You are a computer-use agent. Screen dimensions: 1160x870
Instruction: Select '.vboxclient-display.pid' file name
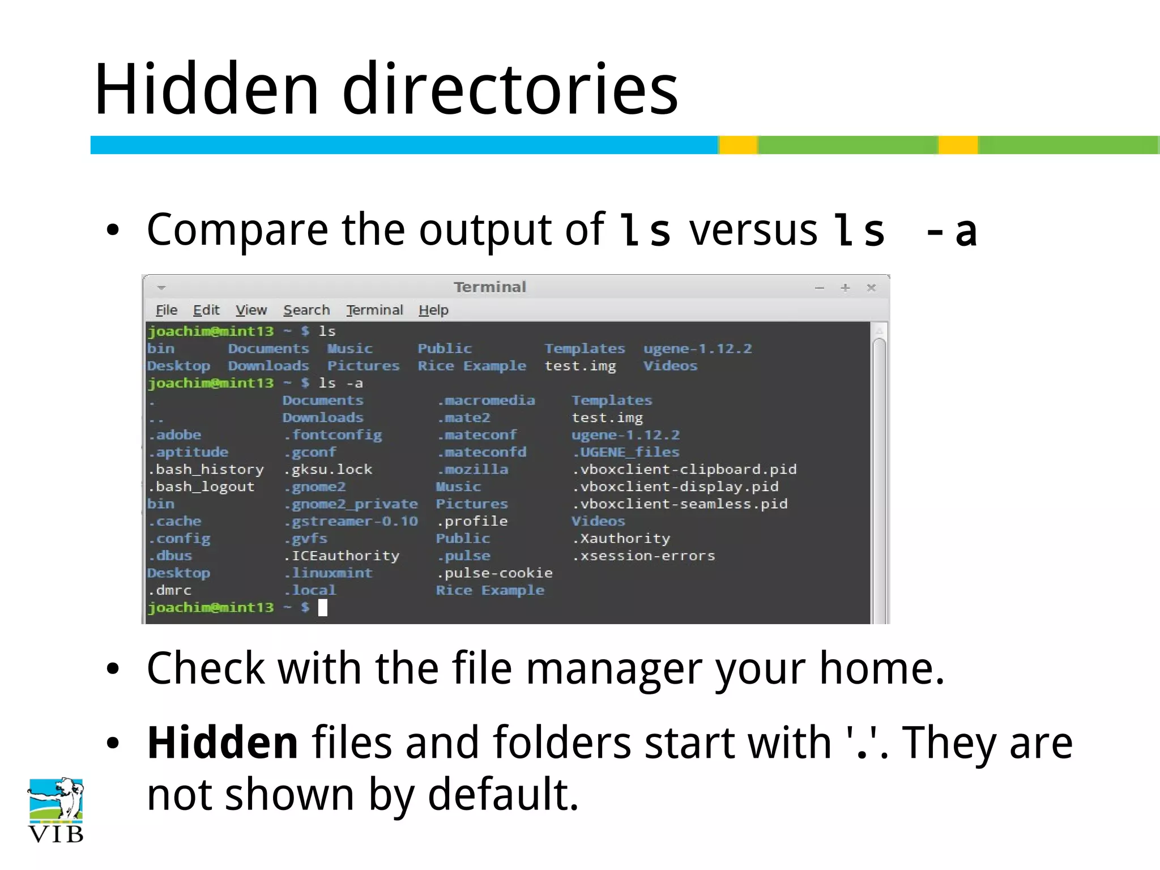(x=676, y=487)
